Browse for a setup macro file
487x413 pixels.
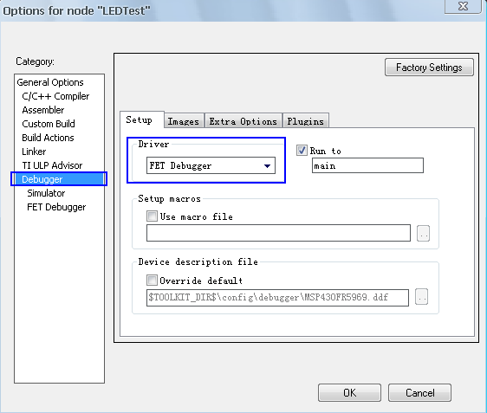[423, 233]
